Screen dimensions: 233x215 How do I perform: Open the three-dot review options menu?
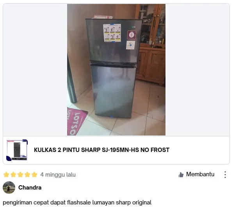pos(225,175)
